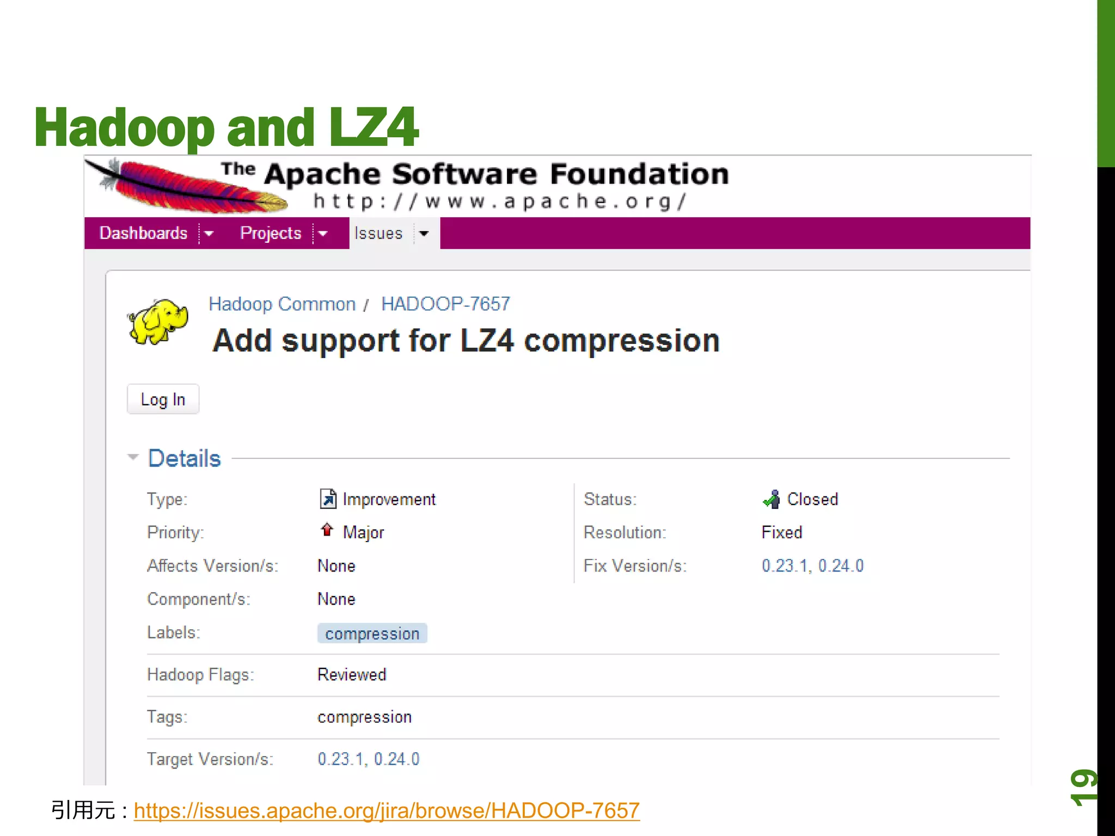Click the Details section heading
Image resolution: width=1115 pixels, height=836 pixels.
pos(185,458)
